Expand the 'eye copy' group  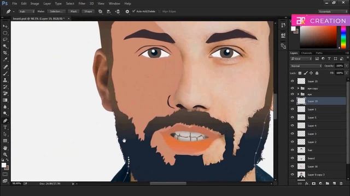point(298,88)
